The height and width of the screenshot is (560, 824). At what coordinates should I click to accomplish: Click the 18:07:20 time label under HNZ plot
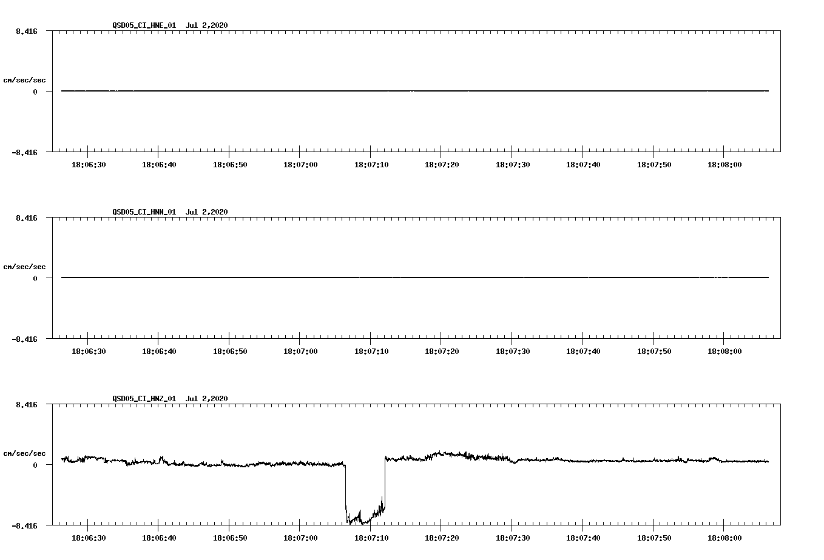tap(442, 538)
